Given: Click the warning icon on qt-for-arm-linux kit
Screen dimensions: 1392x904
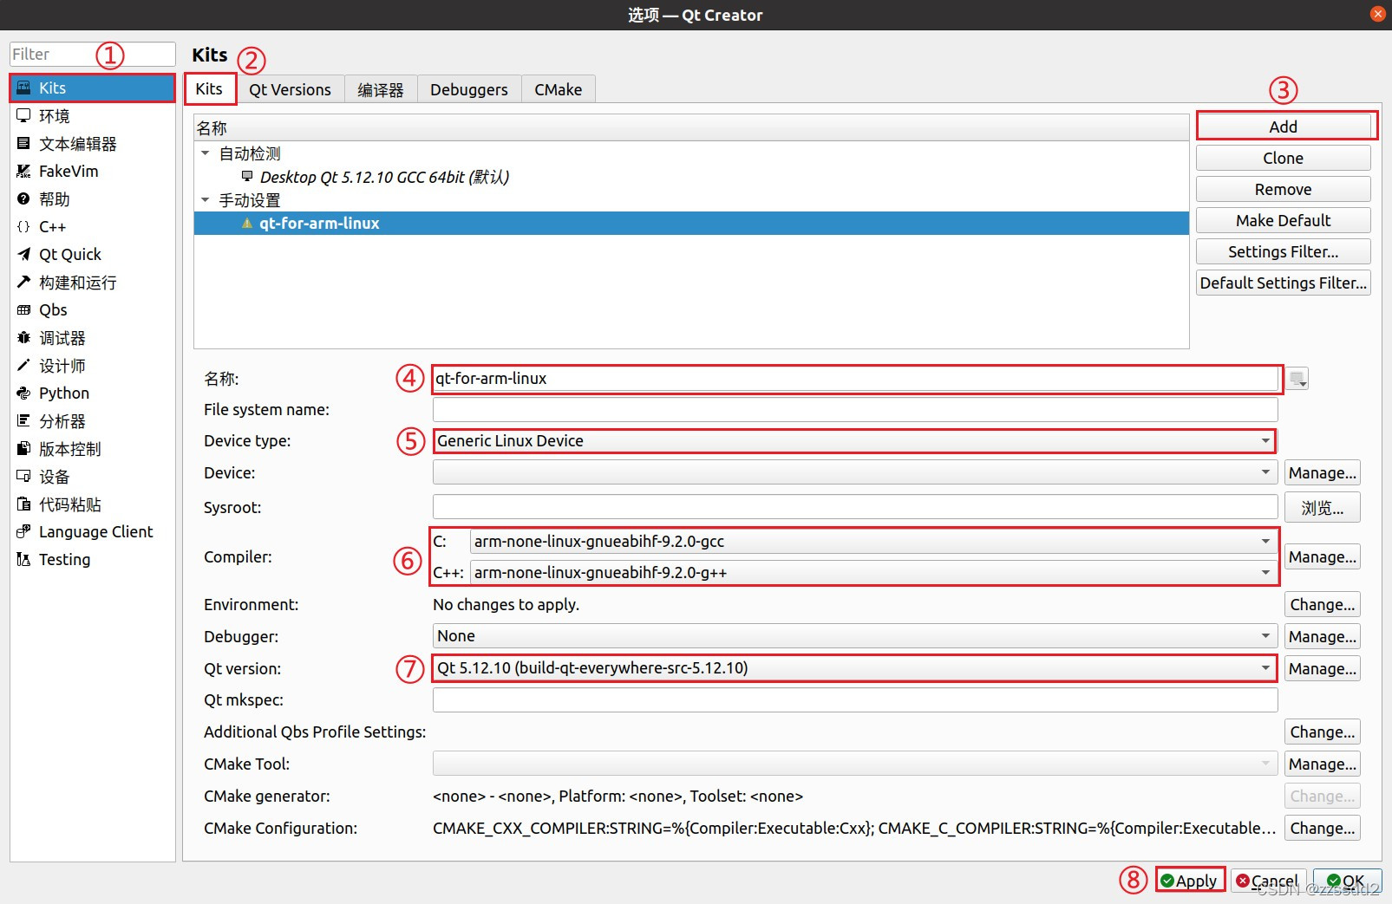Looking at the screenshot, I should pos(247,224).
